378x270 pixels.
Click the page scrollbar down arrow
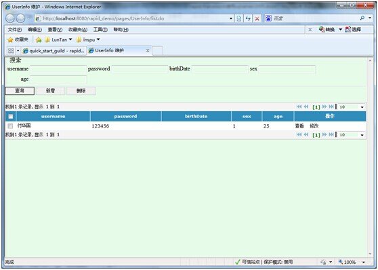[370, 254]
